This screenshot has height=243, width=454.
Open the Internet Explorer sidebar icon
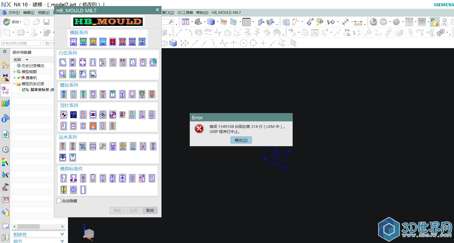(x=6, y=134)
